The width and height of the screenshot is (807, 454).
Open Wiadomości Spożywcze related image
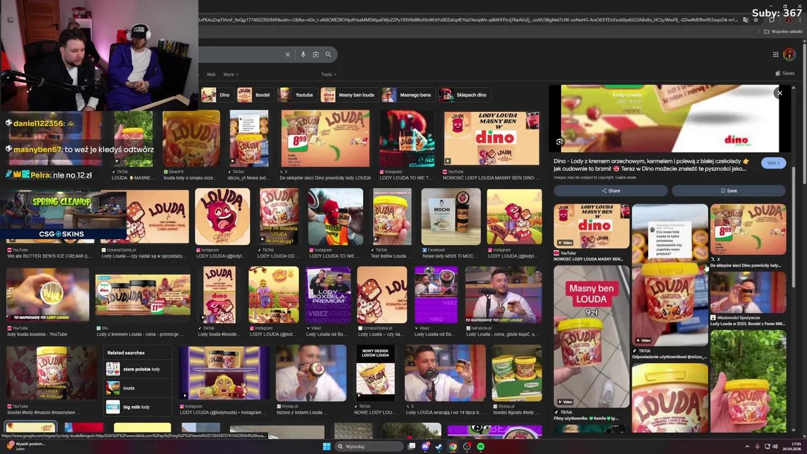(x=748, y=293)
